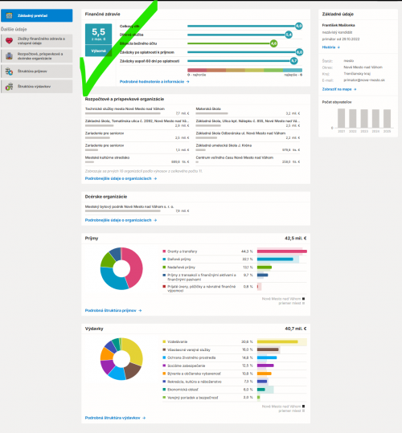This screenshot has height=433, width=402.
Task: Select the Materská škola organization row
Action: tap(248, 111)
